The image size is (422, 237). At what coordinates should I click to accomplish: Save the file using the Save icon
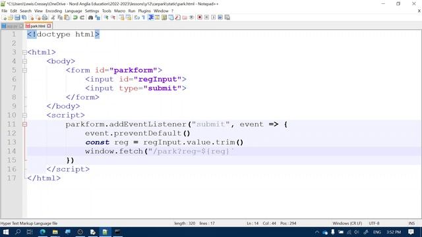(x=17, y=18)
